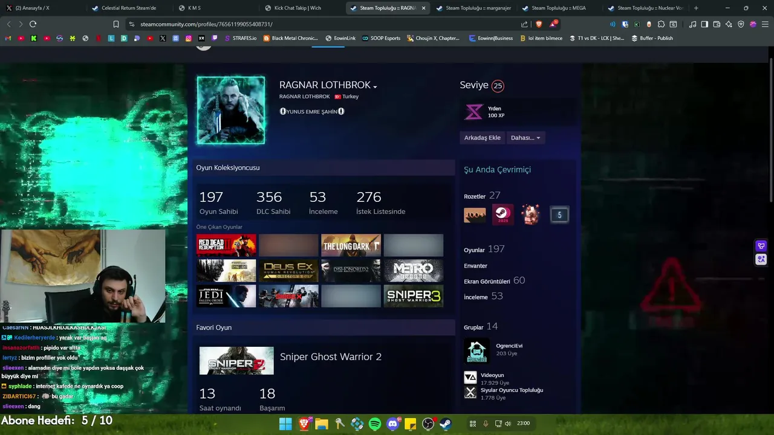774x435 pixels.
Task: Expand RAGNAR LOTHBROK name history dropdown
Action: tap(375, 86)
